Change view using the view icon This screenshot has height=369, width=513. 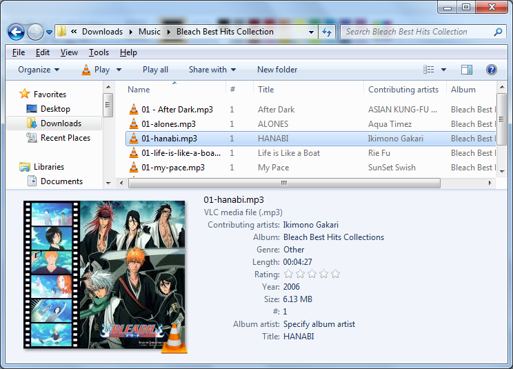429,70
